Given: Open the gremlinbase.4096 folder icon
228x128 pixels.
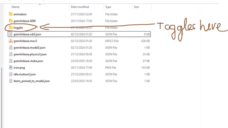Looking at the screenshot, I should 11,21.
